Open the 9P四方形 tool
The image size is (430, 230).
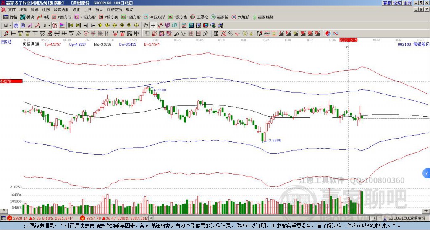pos(85,17)
